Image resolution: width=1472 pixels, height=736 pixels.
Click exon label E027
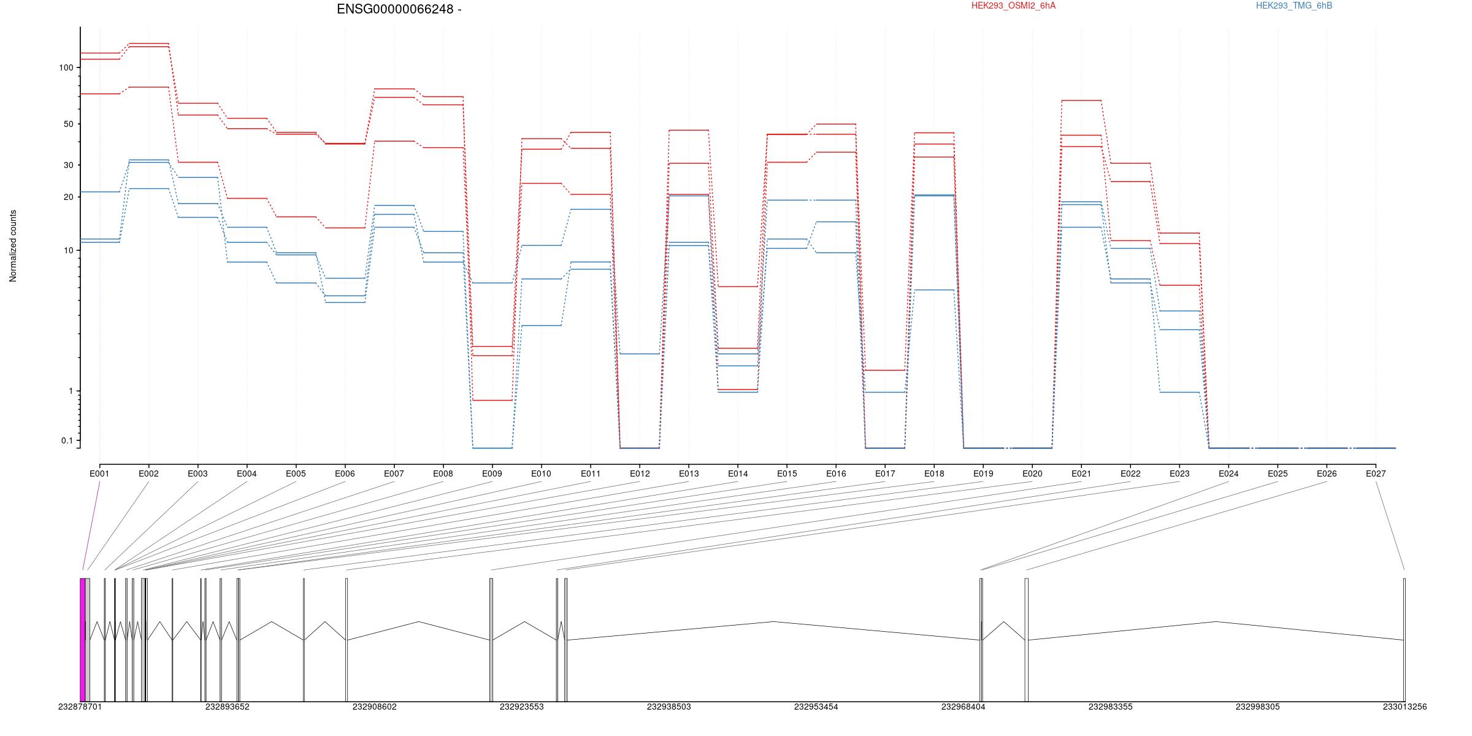pyautogui.click(x=1376, y=473)
